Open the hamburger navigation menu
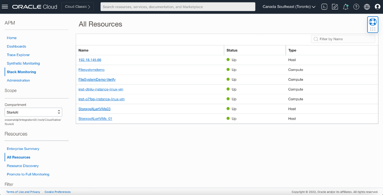Viewport: 383px width, 195px height. point(5,7)
